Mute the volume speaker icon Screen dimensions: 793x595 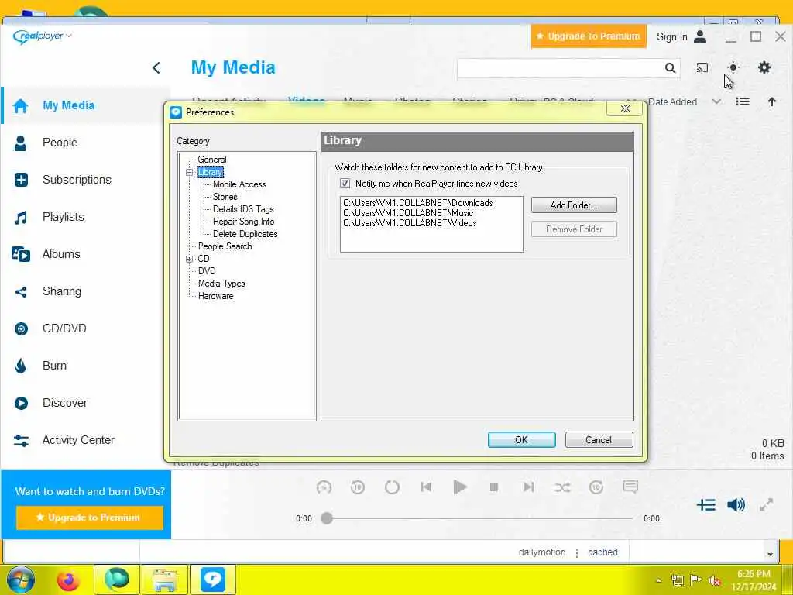pos(736,504)
